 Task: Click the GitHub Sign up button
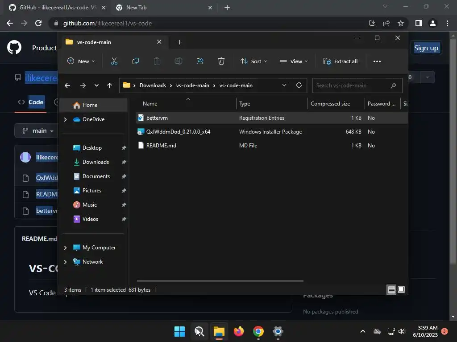click(x=426, y=48)
